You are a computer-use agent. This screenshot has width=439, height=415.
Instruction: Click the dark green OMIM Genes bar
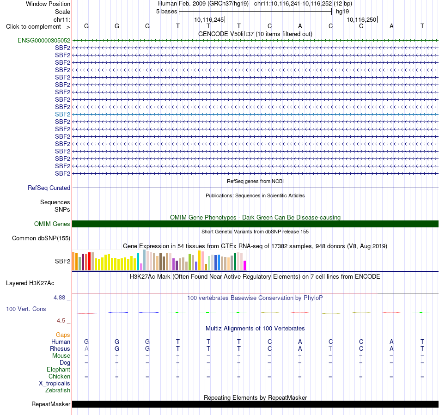click(255, 224)
